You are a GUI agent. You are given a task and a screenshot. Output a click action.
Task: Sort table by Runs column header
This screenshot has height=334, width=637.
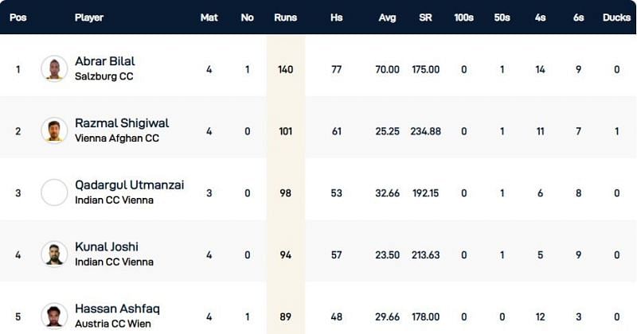(285, 17)
